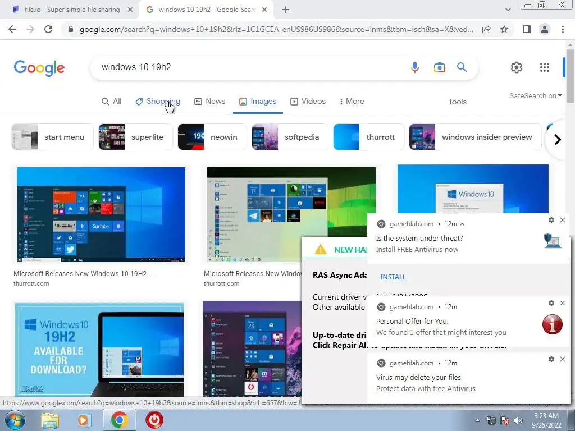Open the Windows 10 about dialog image

(x=473, y=189)
